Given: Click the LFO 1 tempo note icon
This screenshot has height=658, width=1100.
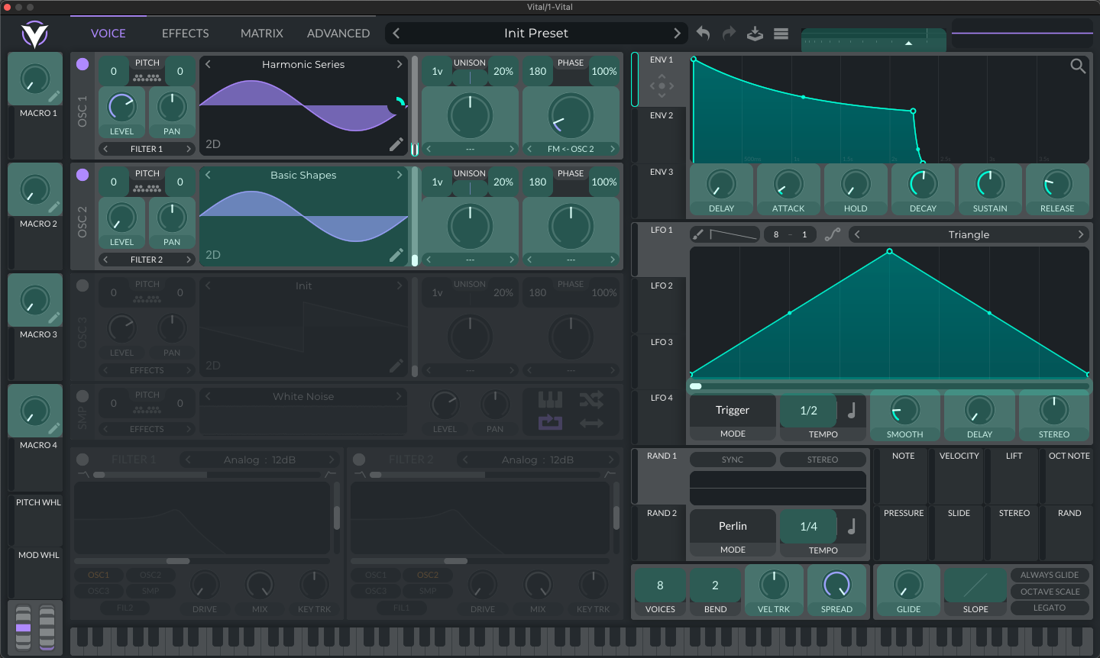Looking at the screenshot, I should [852, 411].
